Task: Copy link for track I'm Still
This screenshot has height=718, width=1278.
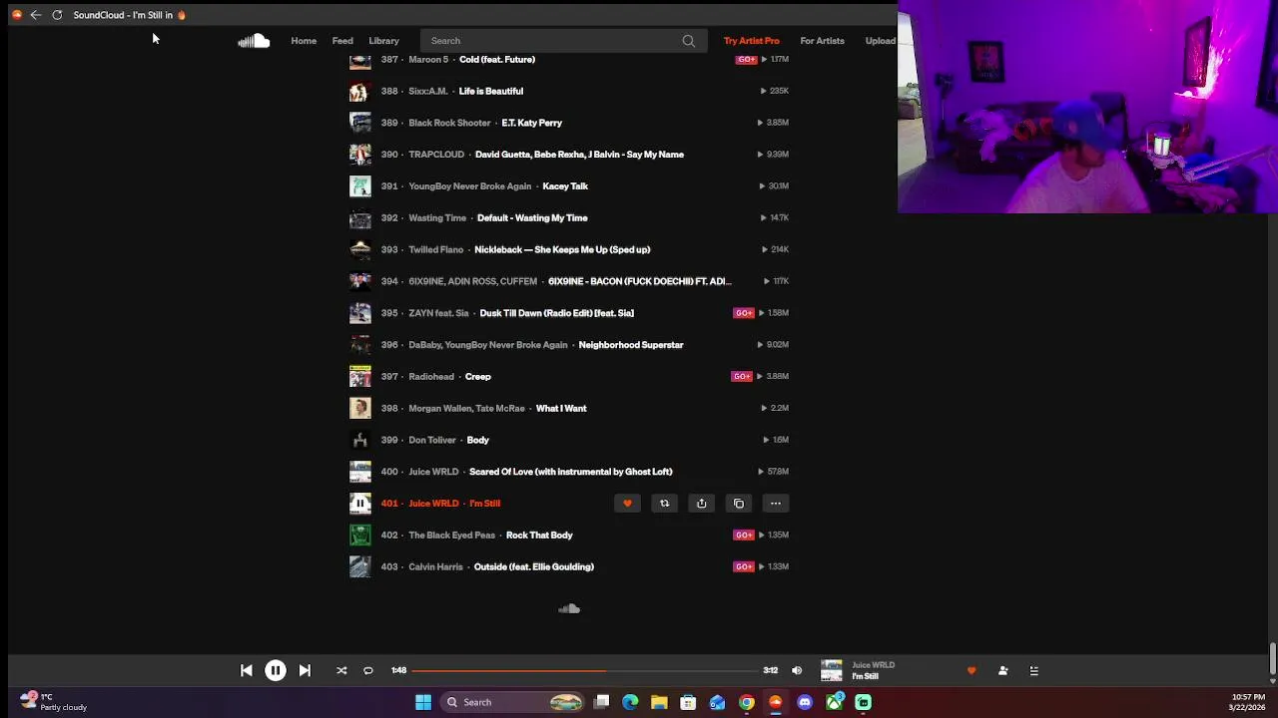Action: (739, 504)
